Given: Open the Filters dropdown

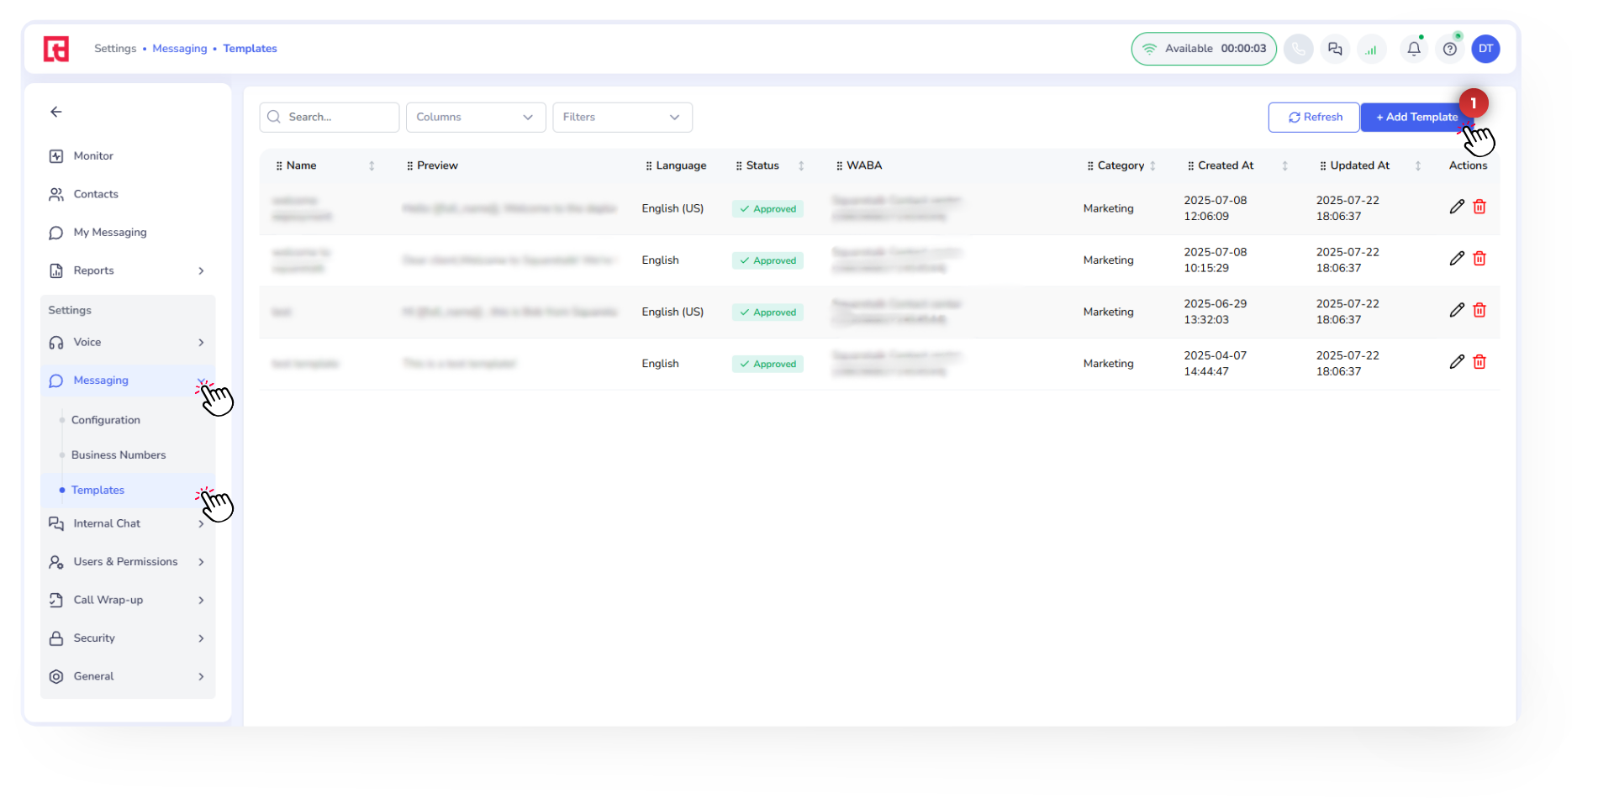Looking at the screenshot, I should click(x=621, y=117).
